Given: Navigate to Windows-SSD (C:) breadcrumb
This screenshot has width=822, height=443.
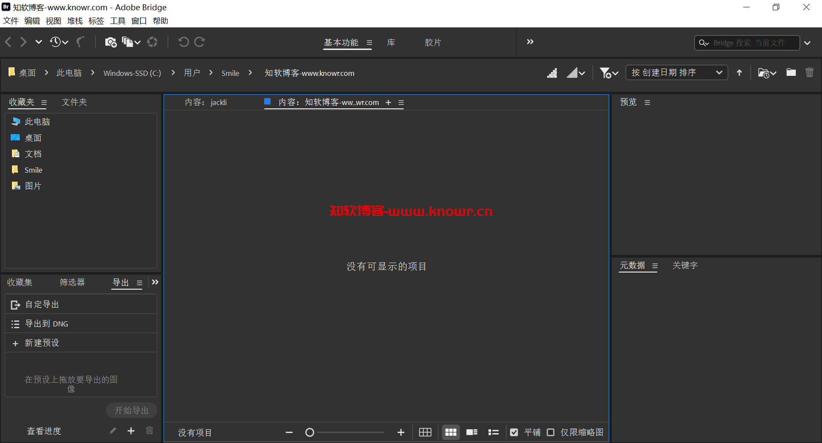Looking at the screenshot, I should (x=132, y=73).
